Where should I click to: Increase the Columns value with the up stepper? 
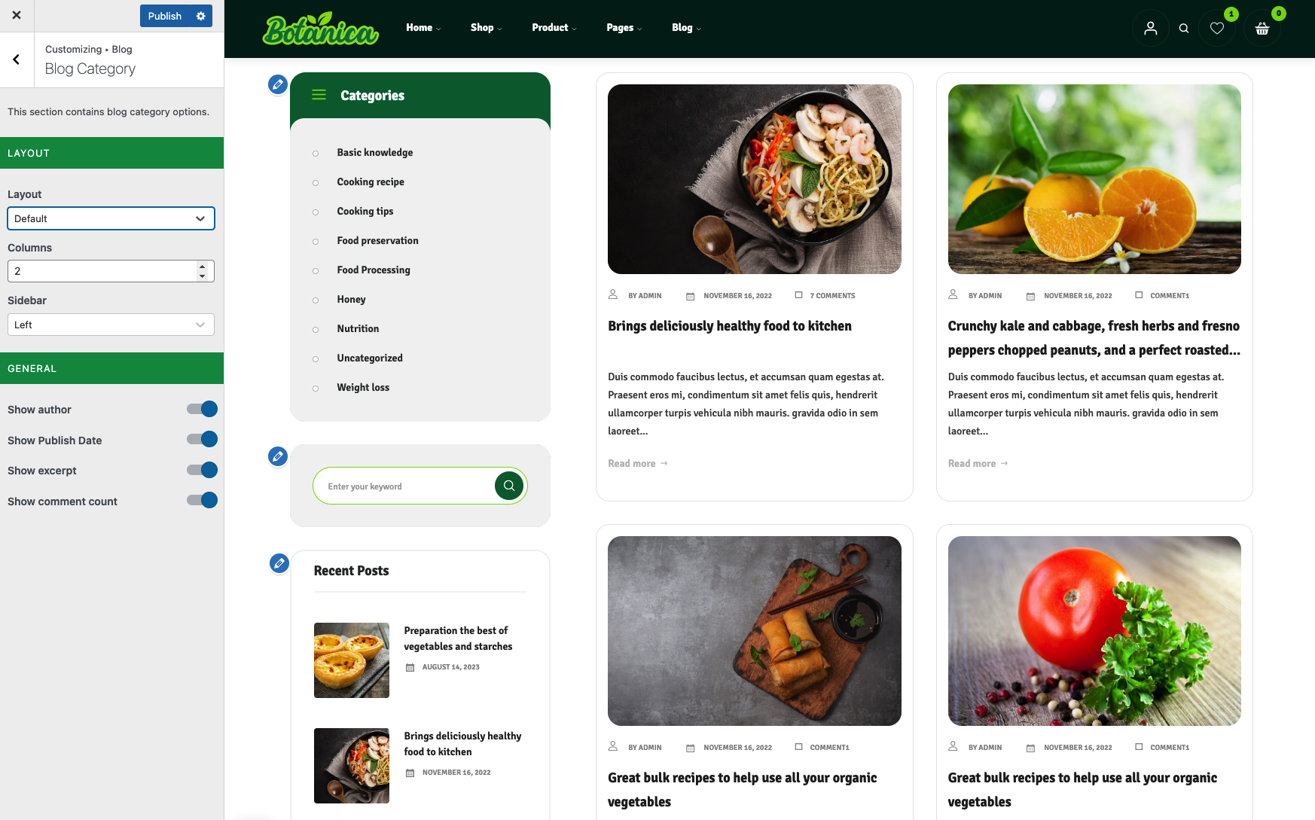(202, 267)
